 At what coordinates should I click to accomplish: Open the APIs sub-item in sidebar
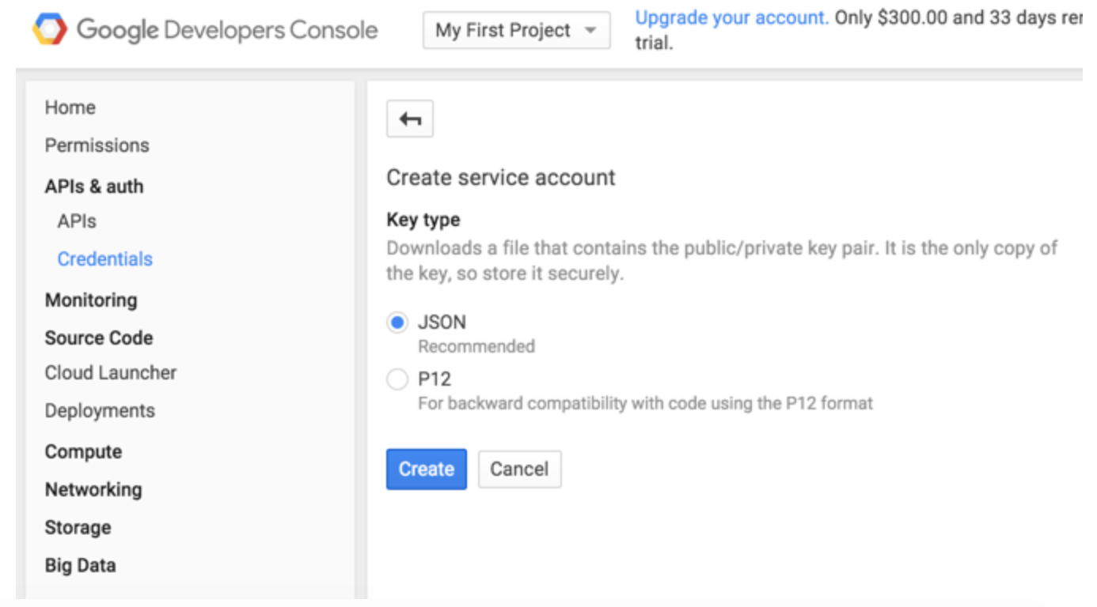pyautogui.click(x=77, y=221)
